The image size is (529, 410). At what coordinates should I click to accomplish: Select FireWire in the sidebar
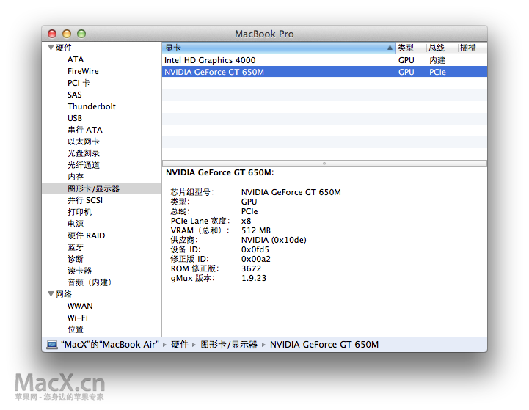coord(83,71)
